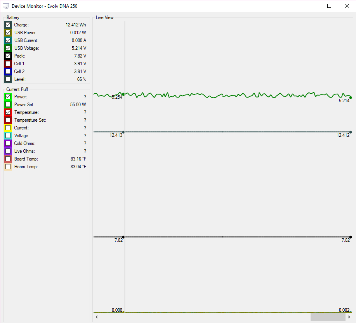Screen dimensions: 356x323
Task: Uncheck the USB Voltage checkbox
Action: 8,48
